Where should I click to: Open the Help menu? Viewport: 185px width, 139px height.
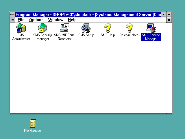tap(72, 20)
